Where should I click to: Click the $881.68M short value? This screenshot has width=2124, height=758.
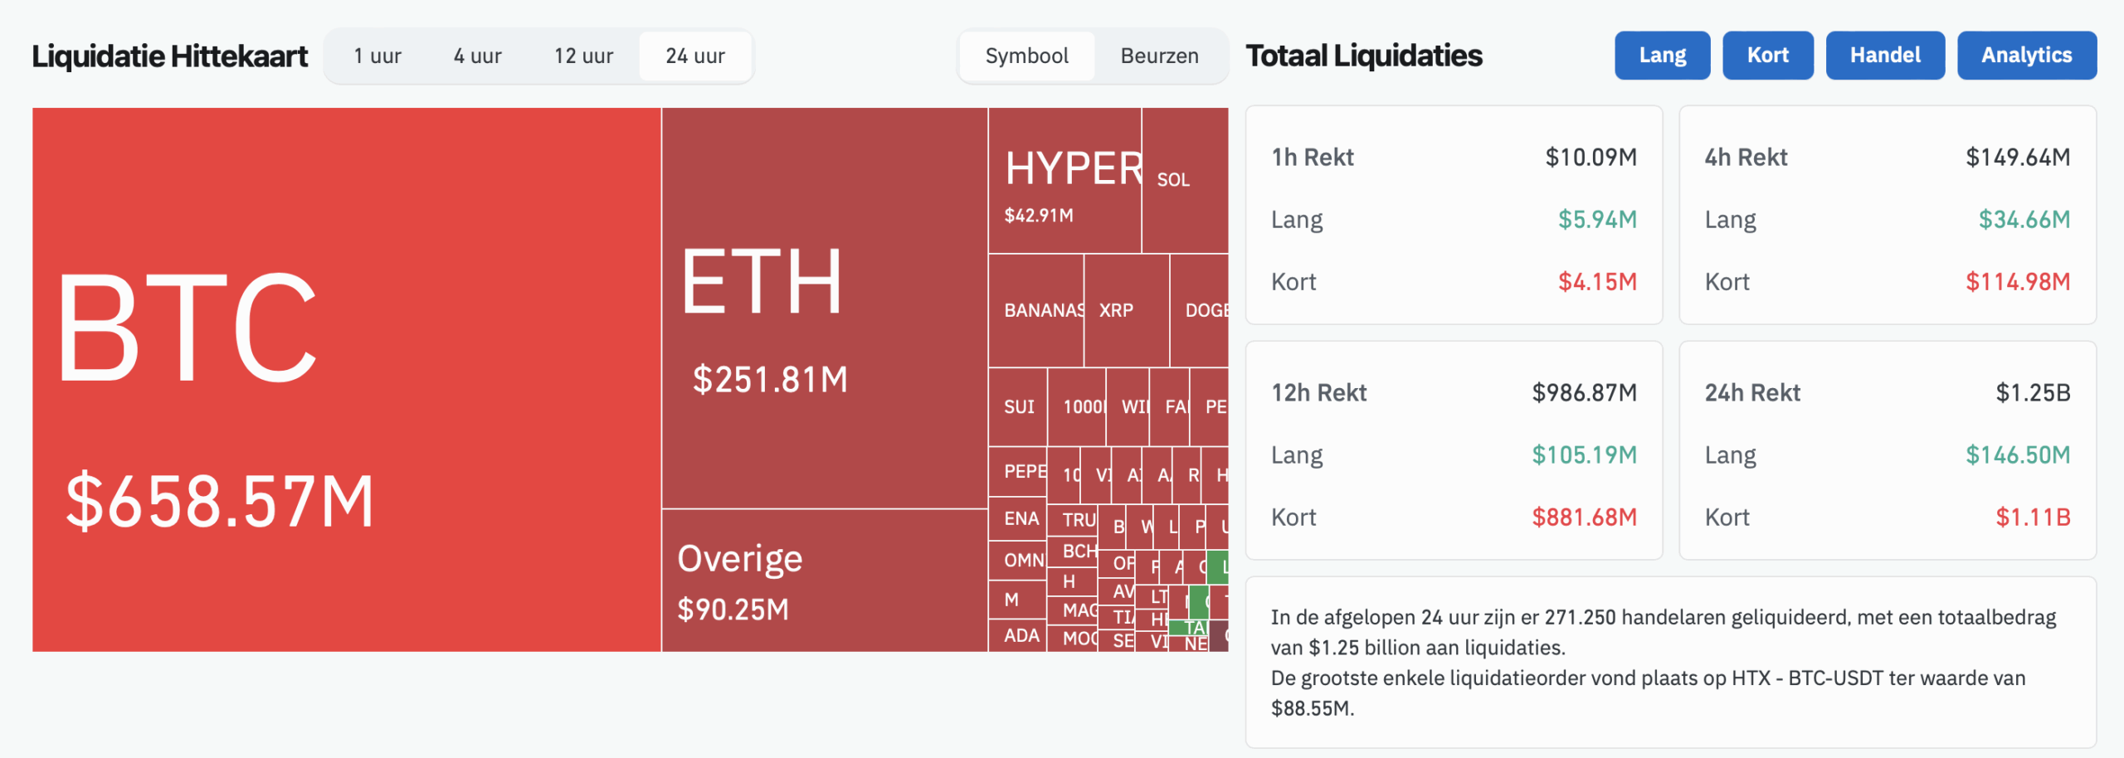point(1584,517)
